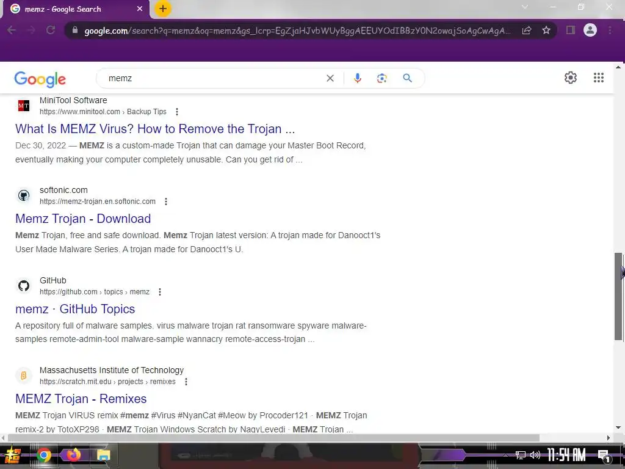Open more options for MiniTool result
Screen dimensions: 625x469
(177, 112)
